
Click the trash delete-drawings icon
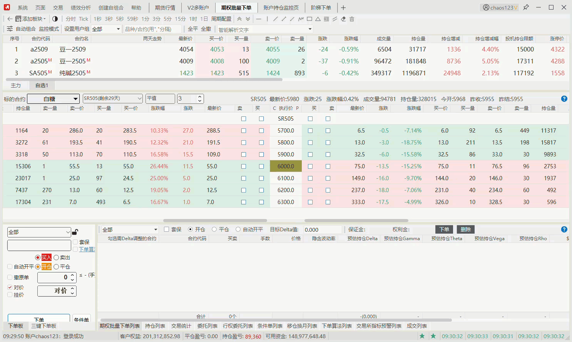pyautogui.click(x=352, y=19)
